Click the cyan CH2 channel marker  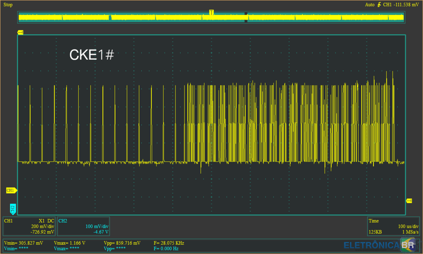13,208
